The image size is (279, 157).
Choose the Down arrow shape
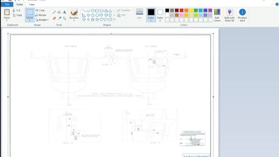tap(84, 19)
